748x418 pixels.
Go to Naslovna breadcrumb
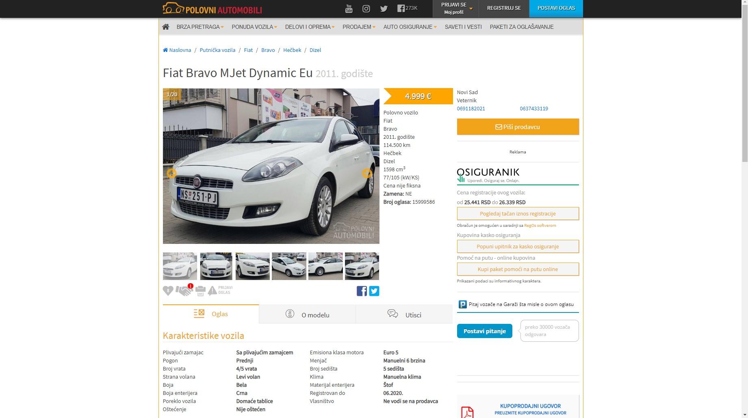[177, 50]
